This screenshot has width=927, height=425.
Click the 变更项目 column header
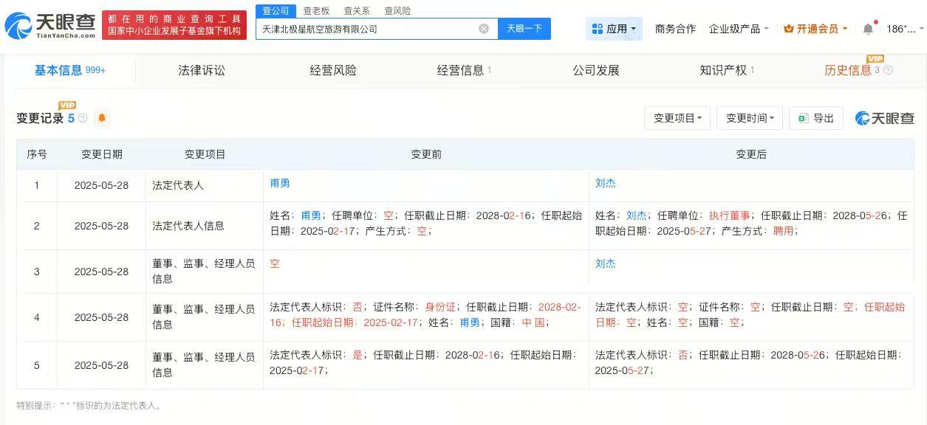[x=205, y=154]
